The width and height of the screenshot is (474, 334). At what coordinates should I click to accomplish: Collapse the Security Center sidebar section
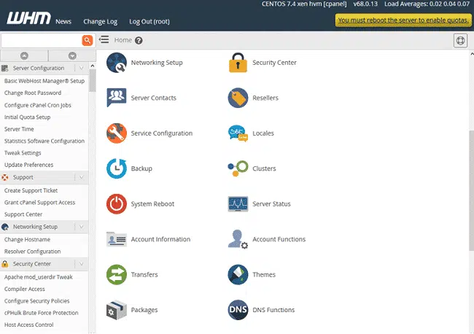(82, 264)
